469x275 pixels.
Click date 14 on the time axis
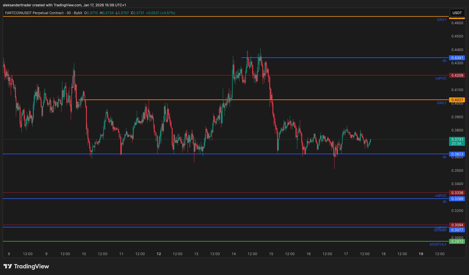tap(233, 254)
